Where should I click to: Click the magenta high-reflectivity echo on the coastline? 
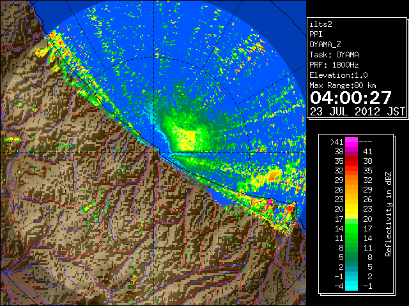tap(270, 201)
